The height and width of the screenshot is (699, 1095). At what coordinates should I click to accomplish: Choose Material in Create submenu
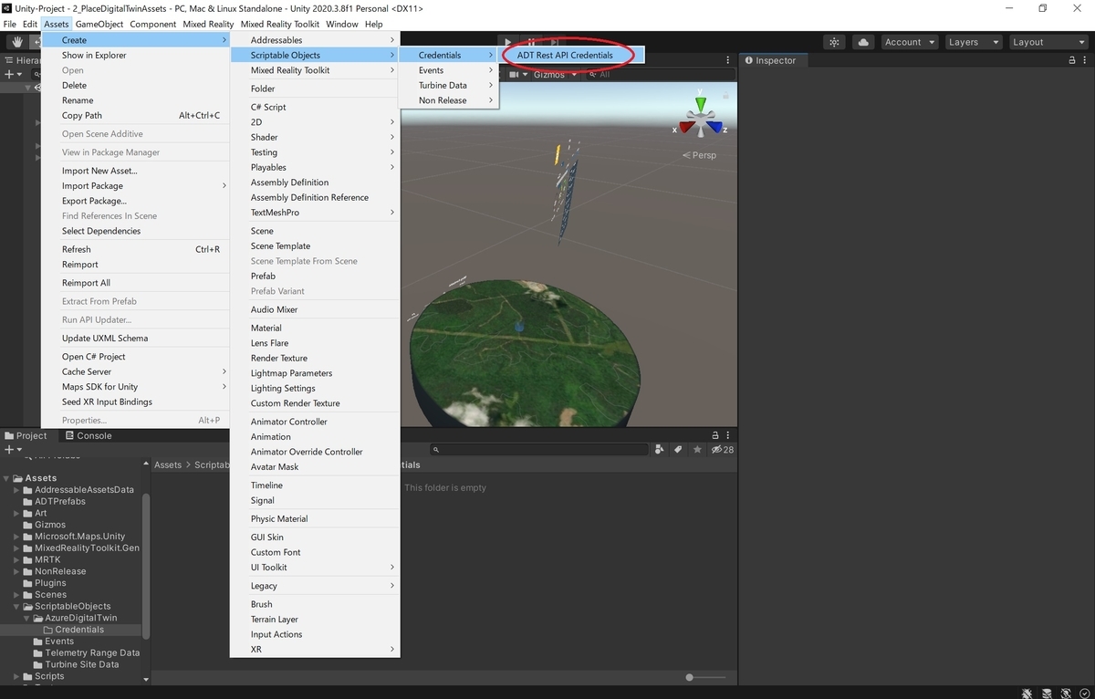point(315,328)
